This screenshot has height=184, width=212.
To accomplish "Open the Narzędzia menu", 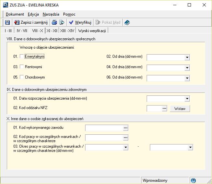I will point(51,14).
